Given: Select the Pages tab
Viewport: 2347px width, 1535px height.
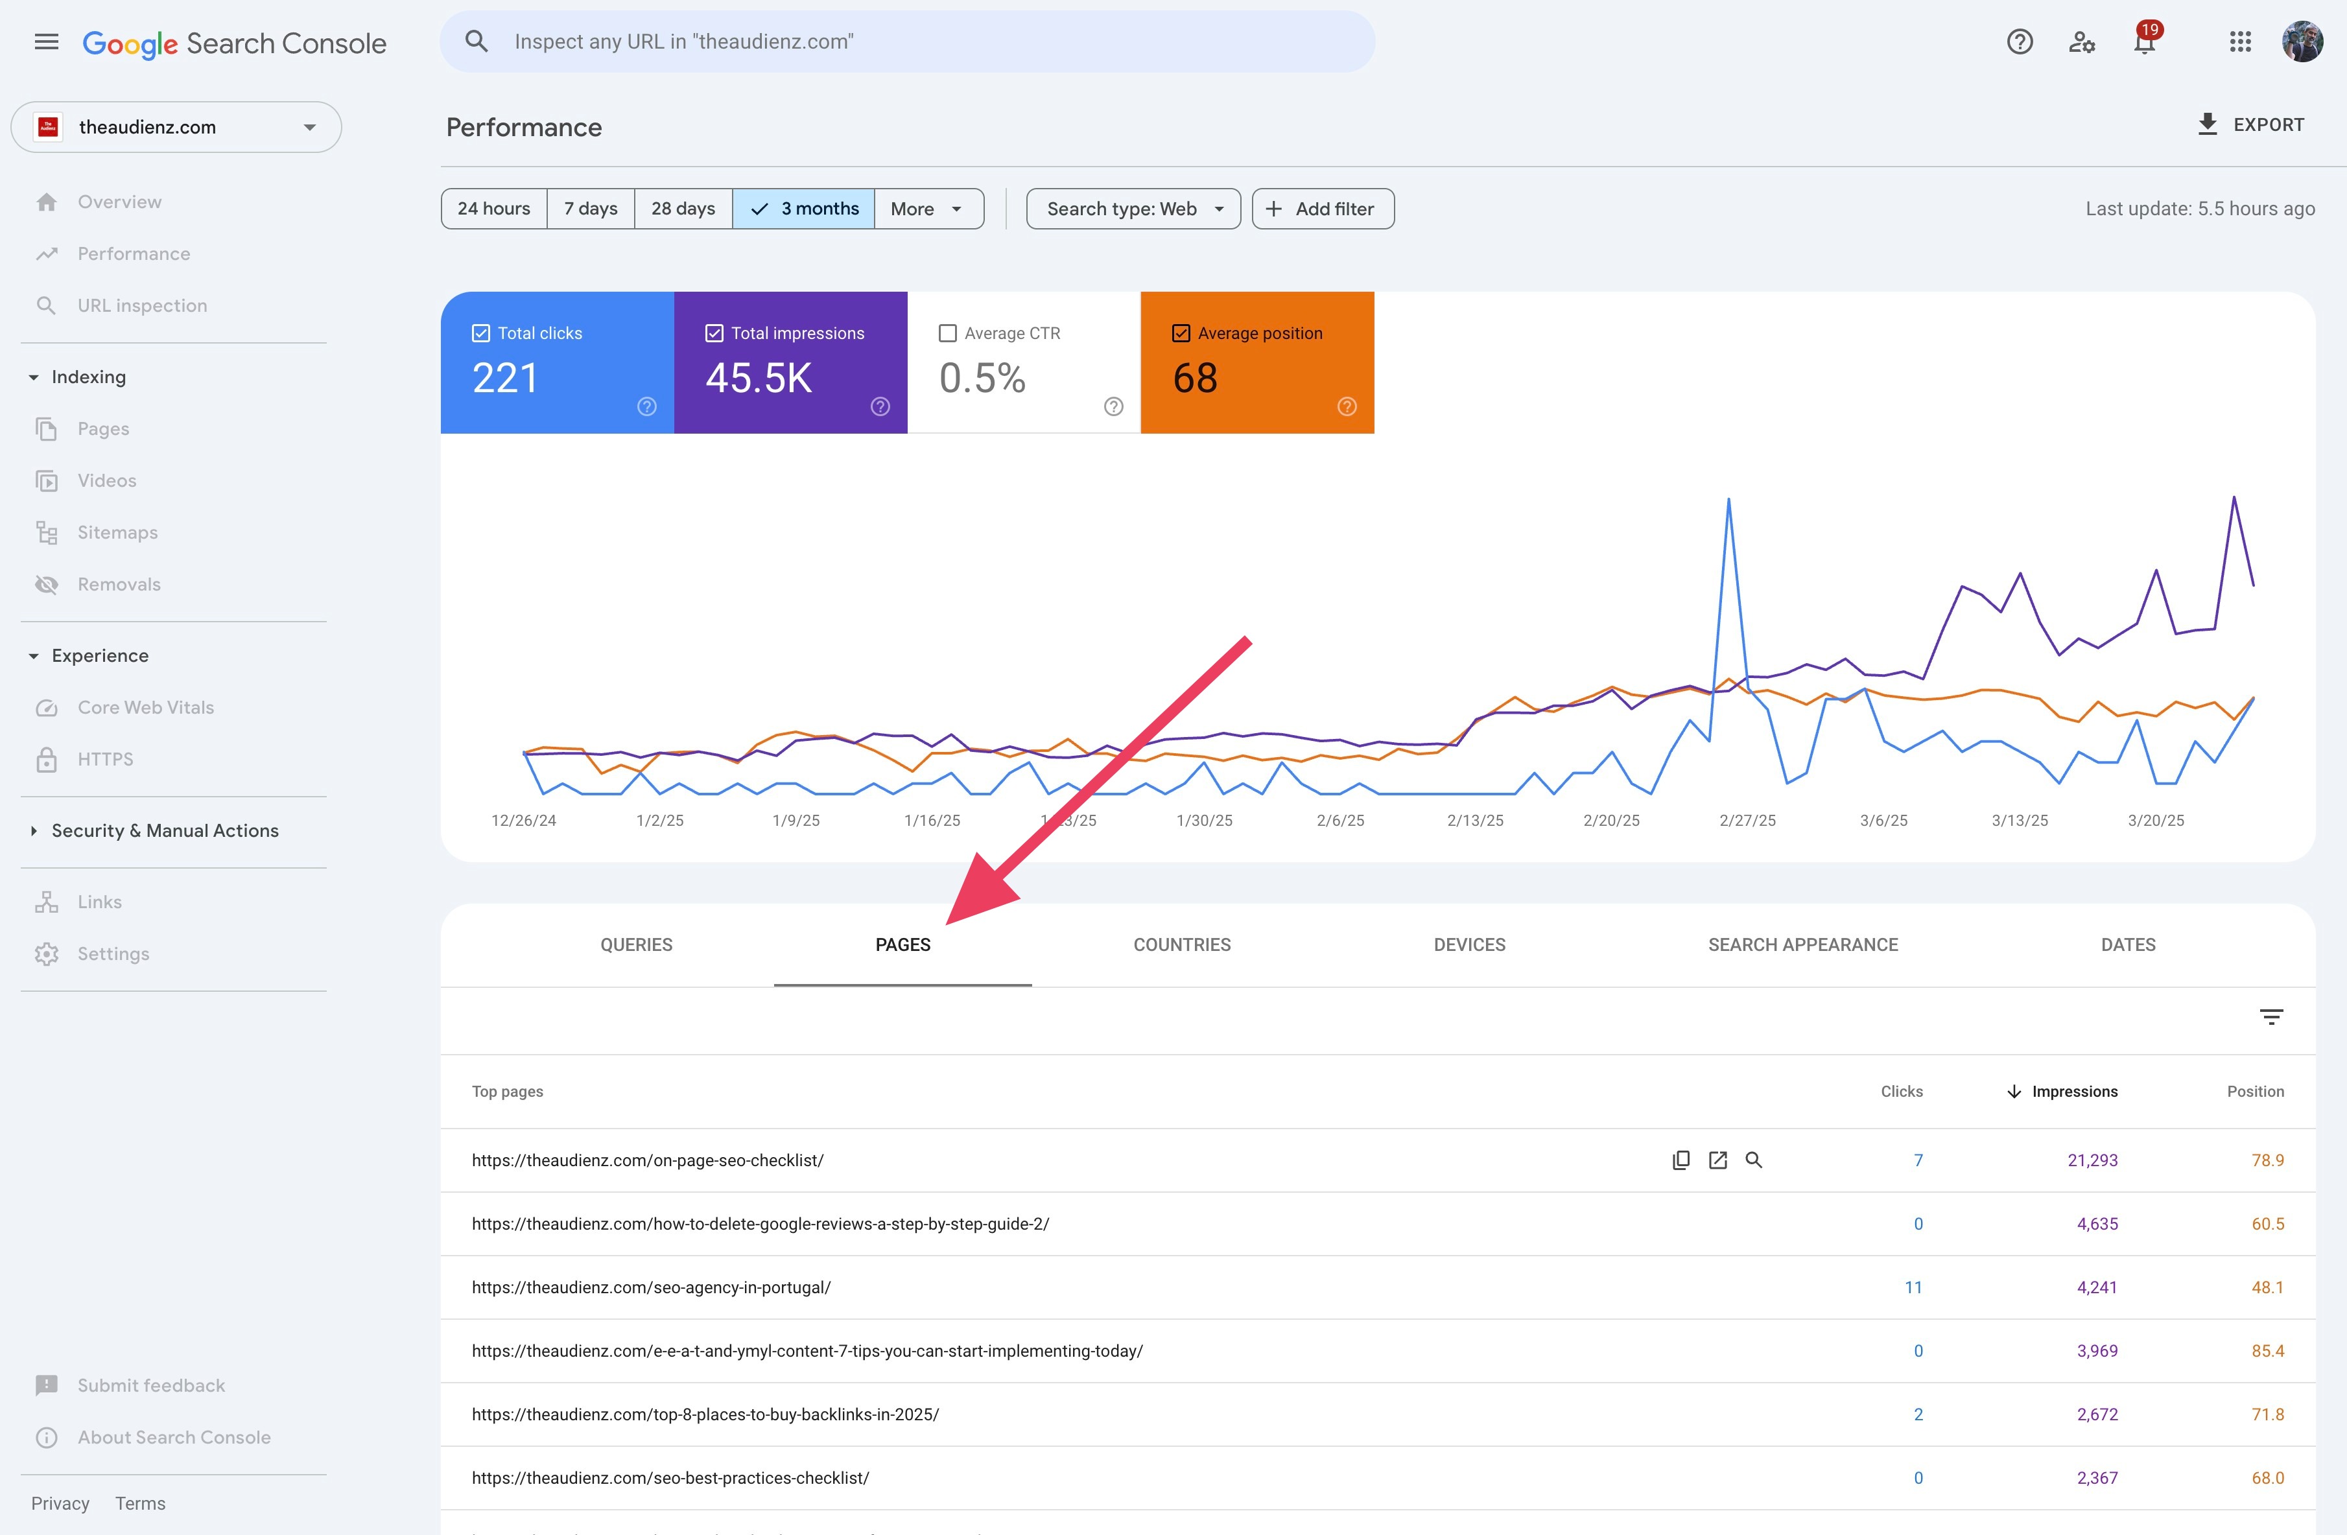Looking at the screenshot, I should pyautogui.click(x=903, y=944).
